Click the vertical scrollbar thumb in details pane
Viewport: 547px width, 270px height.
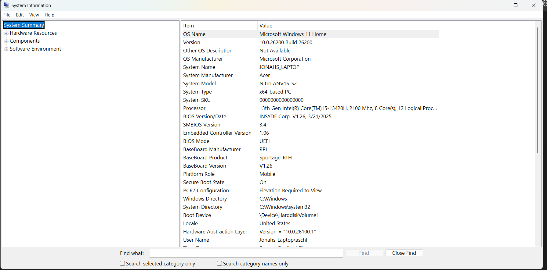(538, 90)
